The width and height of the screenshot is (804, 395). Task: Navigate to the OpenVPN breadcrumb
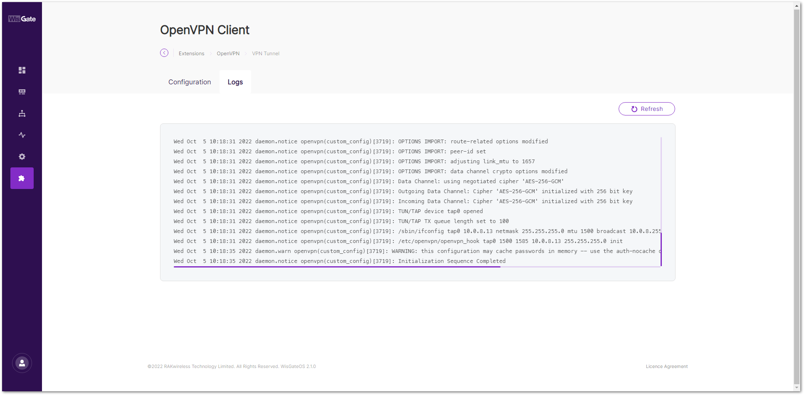click(x=228, y=54)
